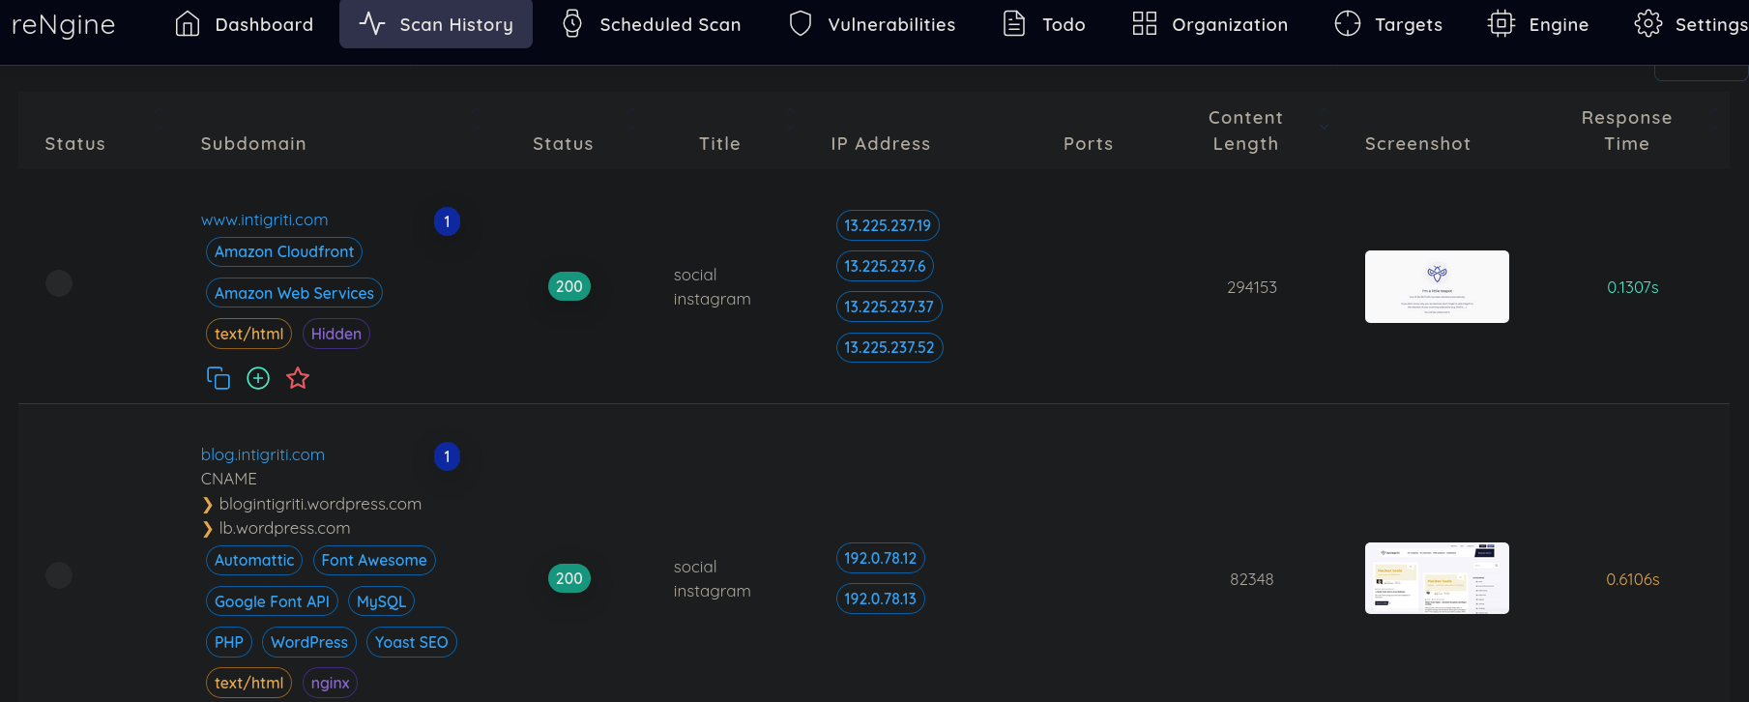The height and width of the screenshot is (702, 1749).
Task: Click the Dashboard home icon
Action: coord(188,23)
